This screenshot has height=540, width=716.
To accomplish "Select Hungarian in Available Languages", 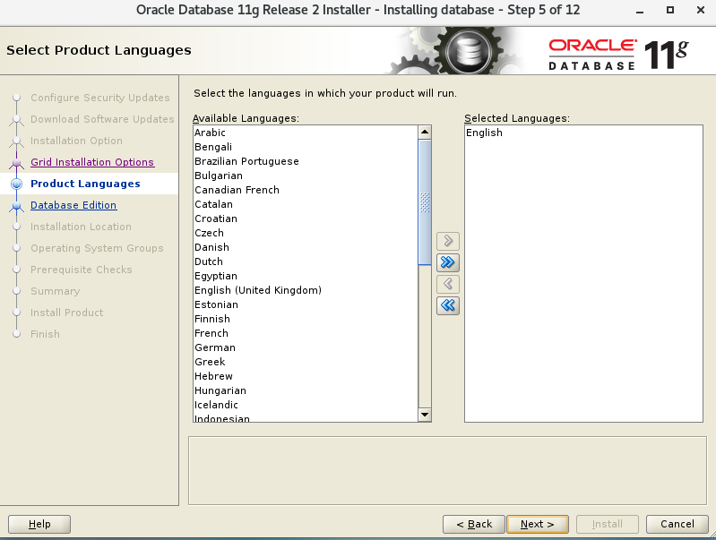I will [306, 390].
